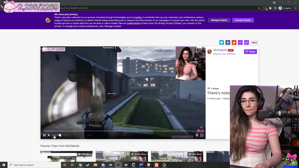The image size is (299, 168).
Task: Open the orange app icon on taskbar
Action: [157, 165]
